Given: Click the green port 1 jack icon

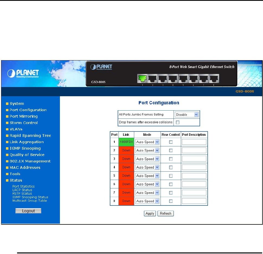Looking at the screenshot, I should point(142,78).
